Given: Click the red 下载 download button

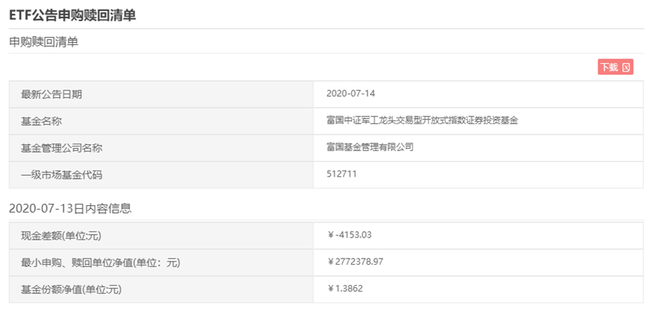Looking at the screenshot, I should [616, 68].
